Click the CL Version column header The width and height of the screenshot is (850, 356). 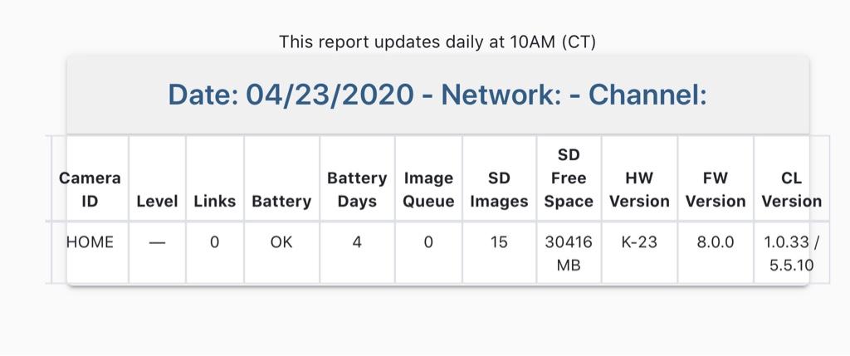[791, 190]
